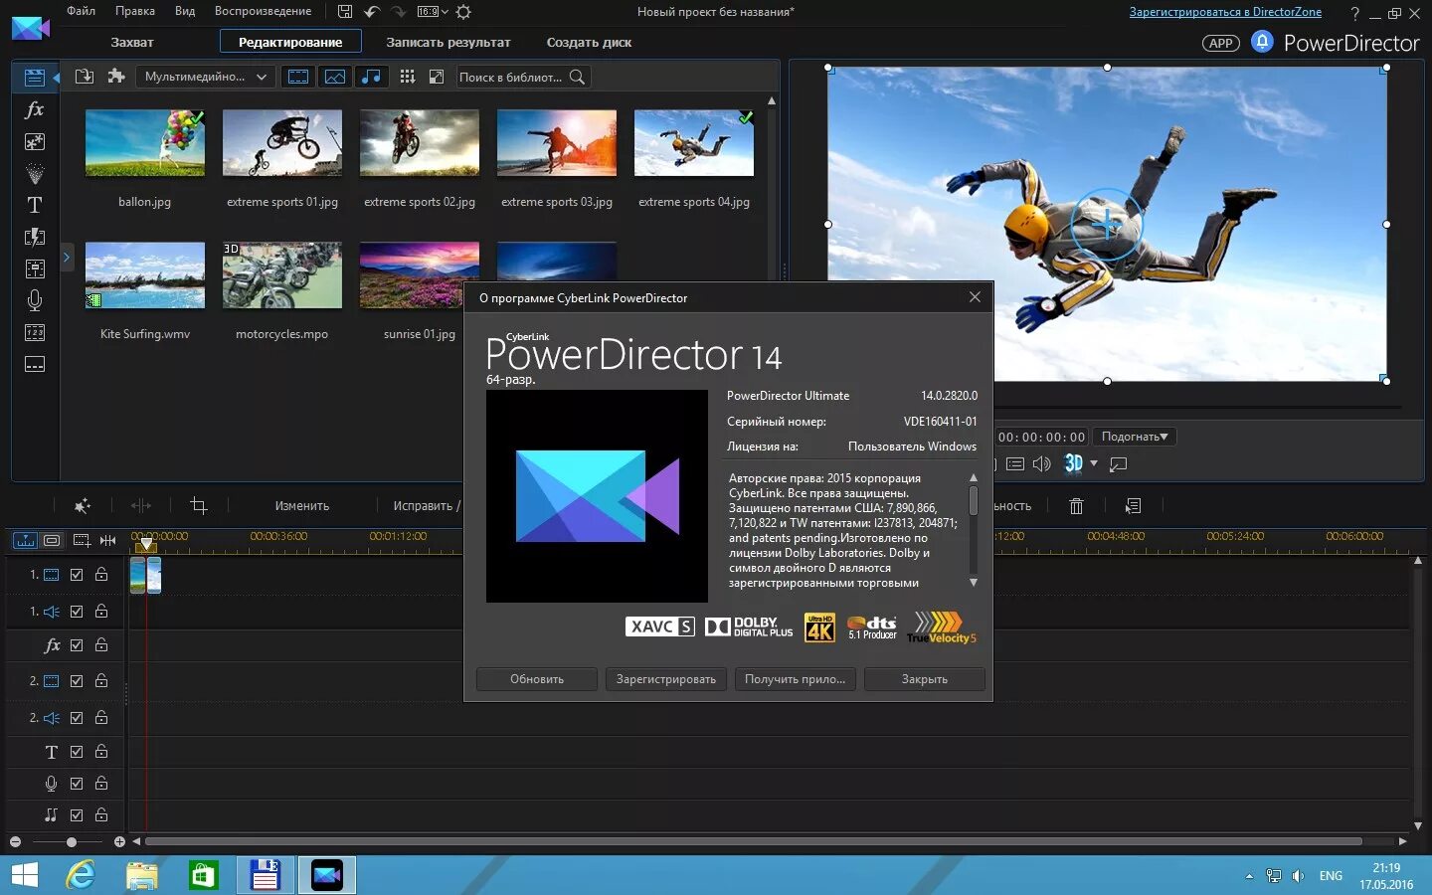Toggle the 3D preview mode button
The image size is (1432, 895).
click(x=1073, y=463)
